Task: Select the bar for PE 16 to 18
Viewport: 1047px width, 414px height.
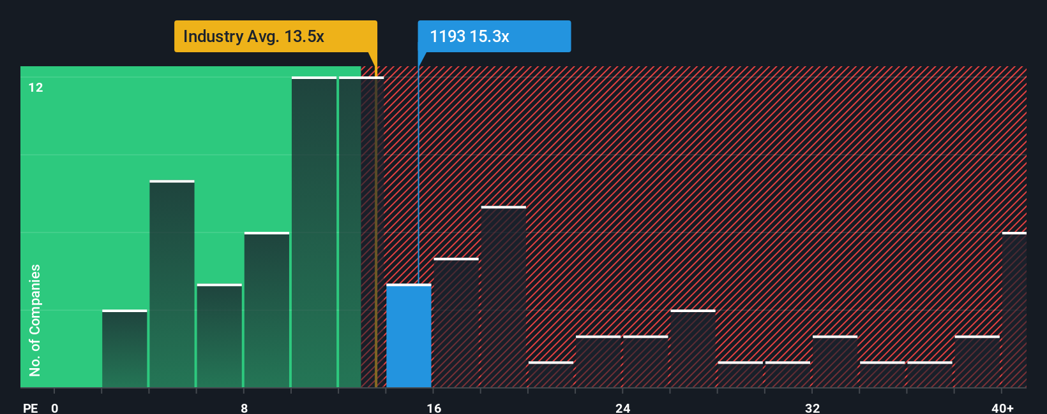Action: coord(456,322)
